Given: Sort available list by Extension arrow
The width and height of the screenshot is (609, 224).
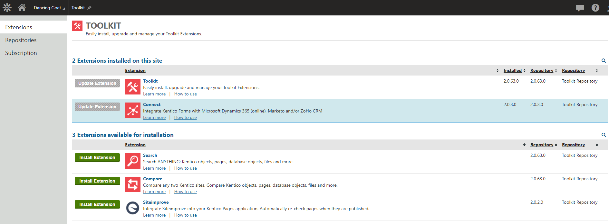Looking at the screenshot, I should coord(524,145).
